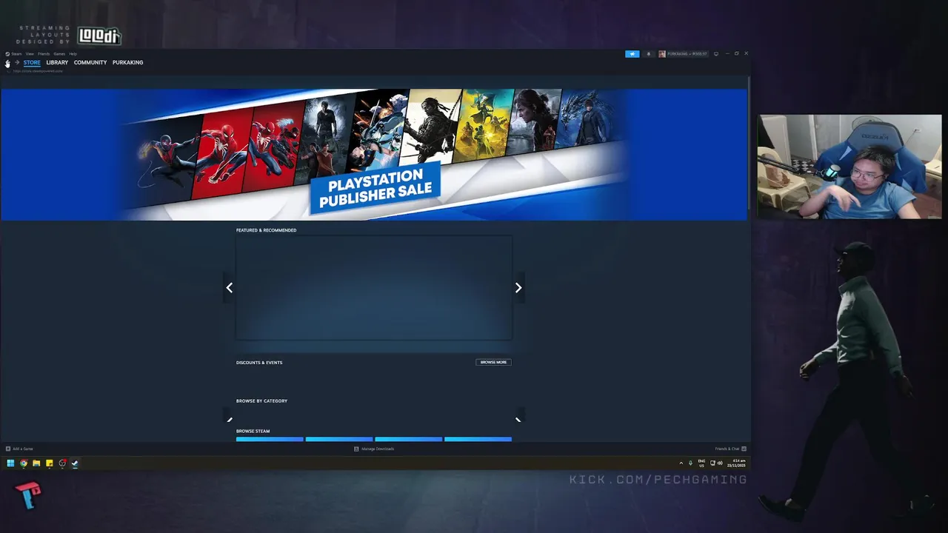
Task: Open the View menu
Action: tap(30, 54)
